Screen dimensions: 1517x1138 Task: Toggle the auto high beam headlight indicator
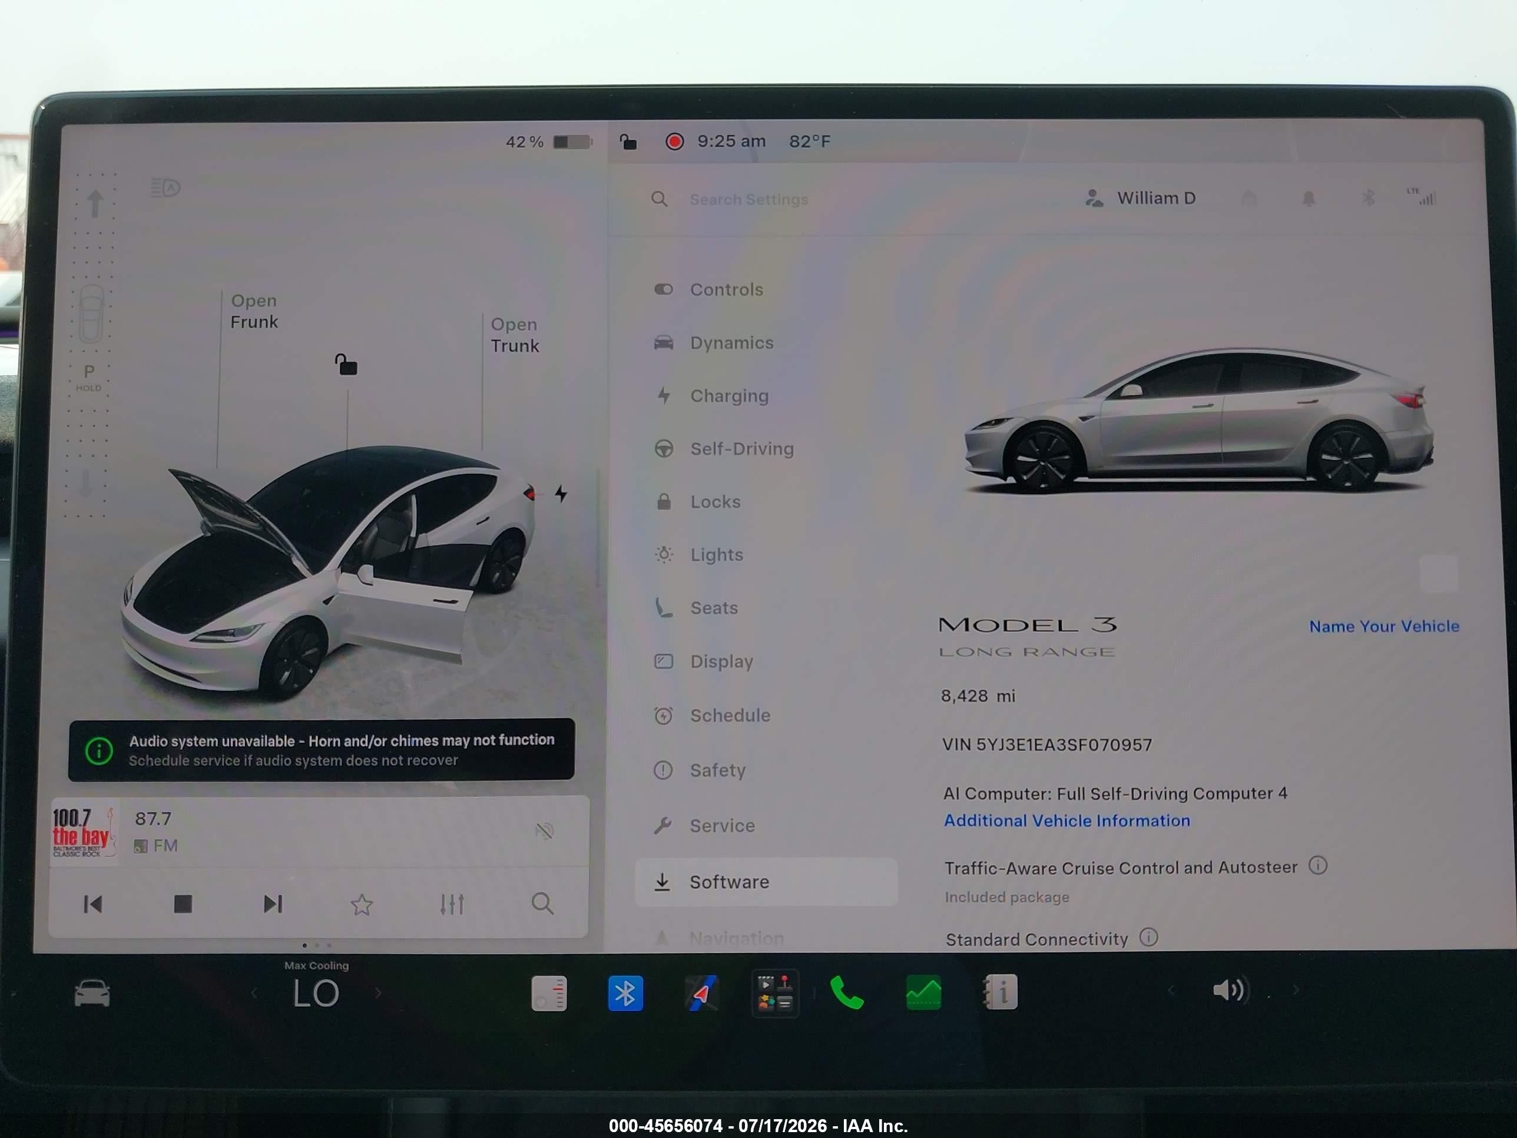tap(165, 187)
